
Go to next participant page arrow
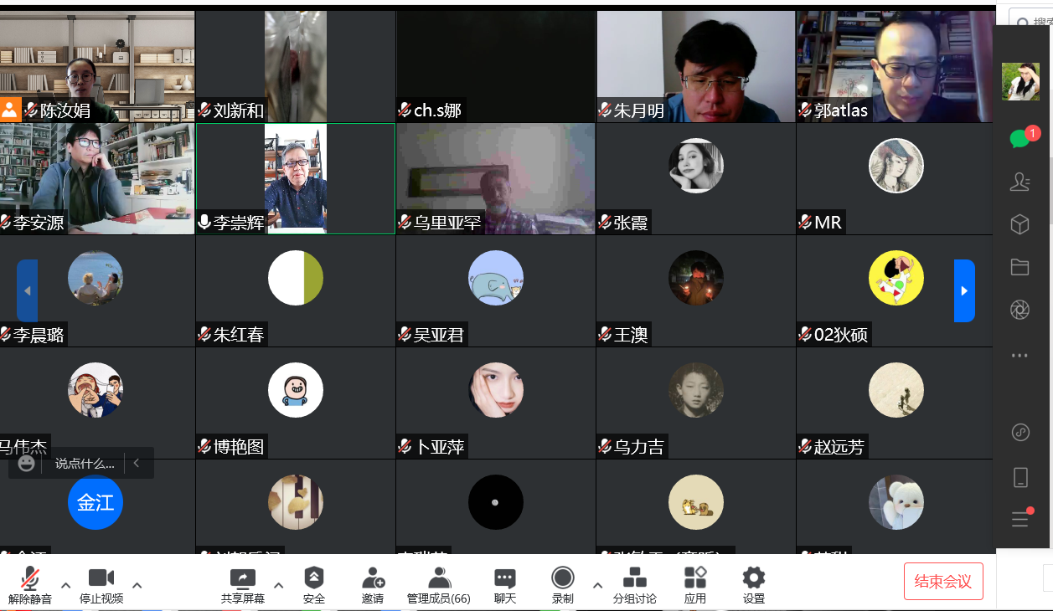tap(964, 290)
